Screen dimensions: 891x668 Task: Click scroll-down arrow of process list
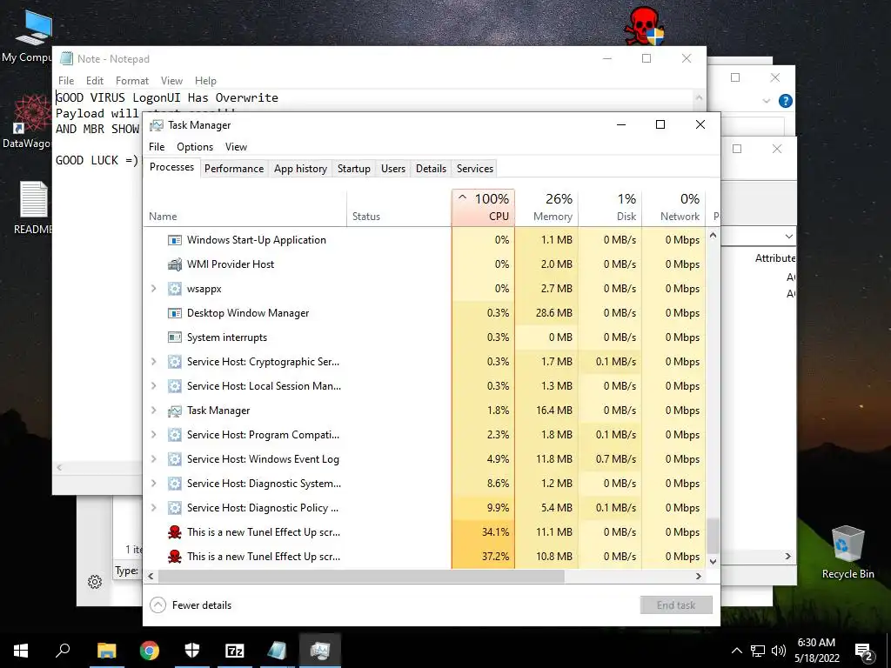[x=713, y=562]
